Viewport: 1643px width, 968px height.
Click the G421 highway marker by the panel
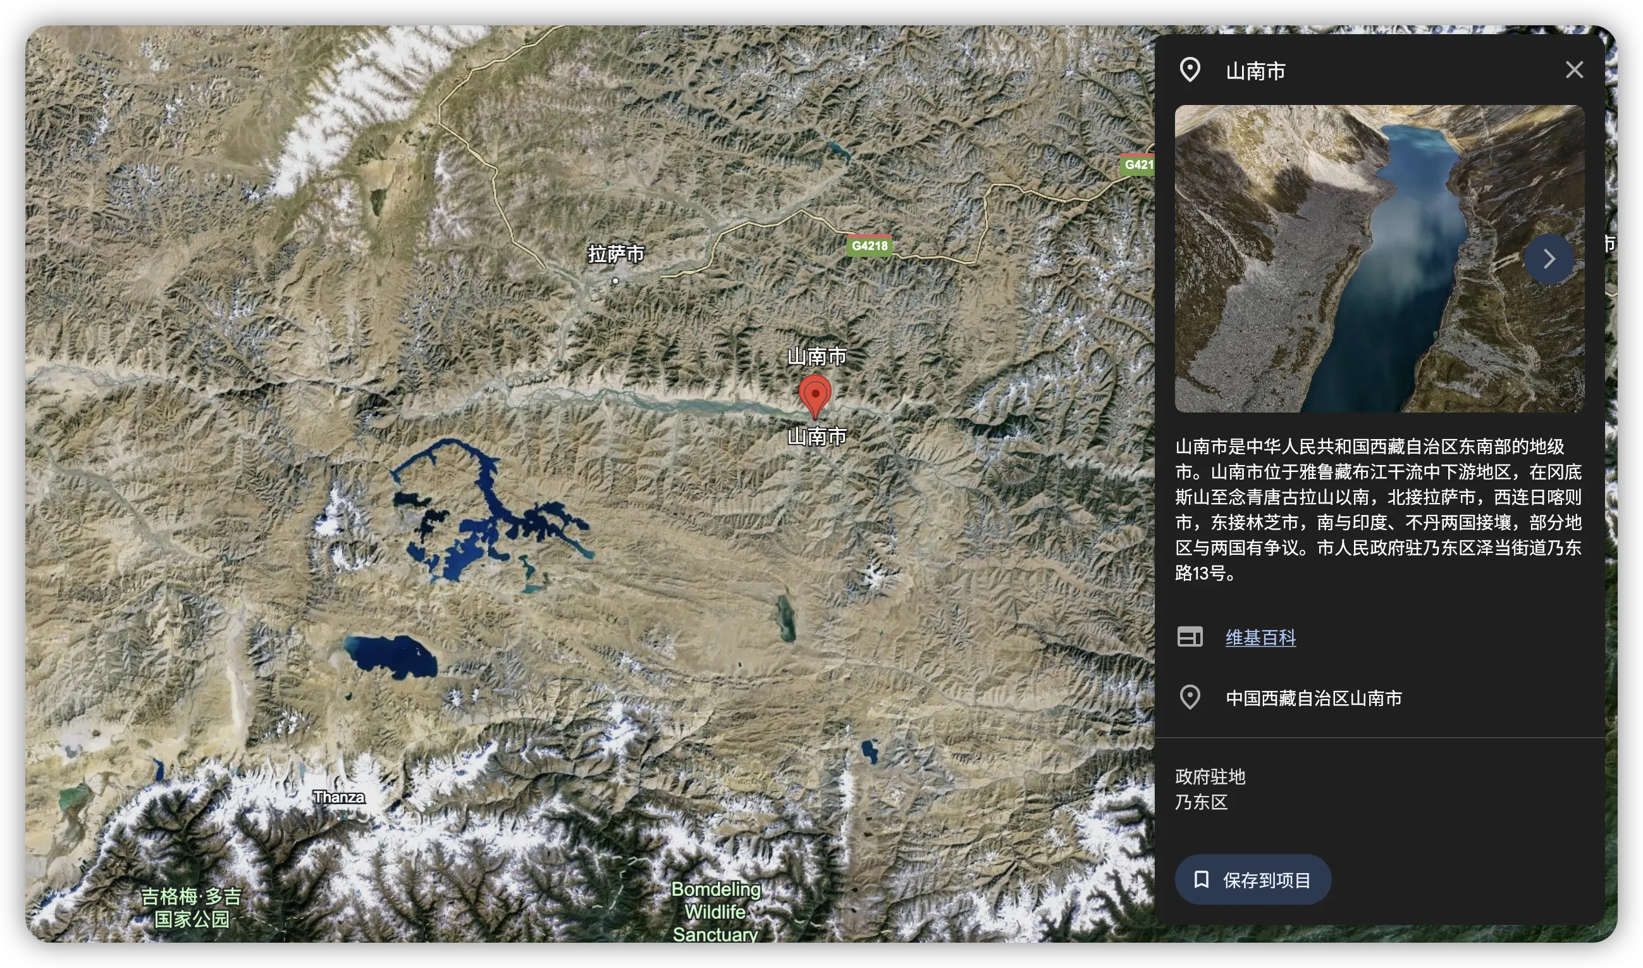(x=1138, y=164)
